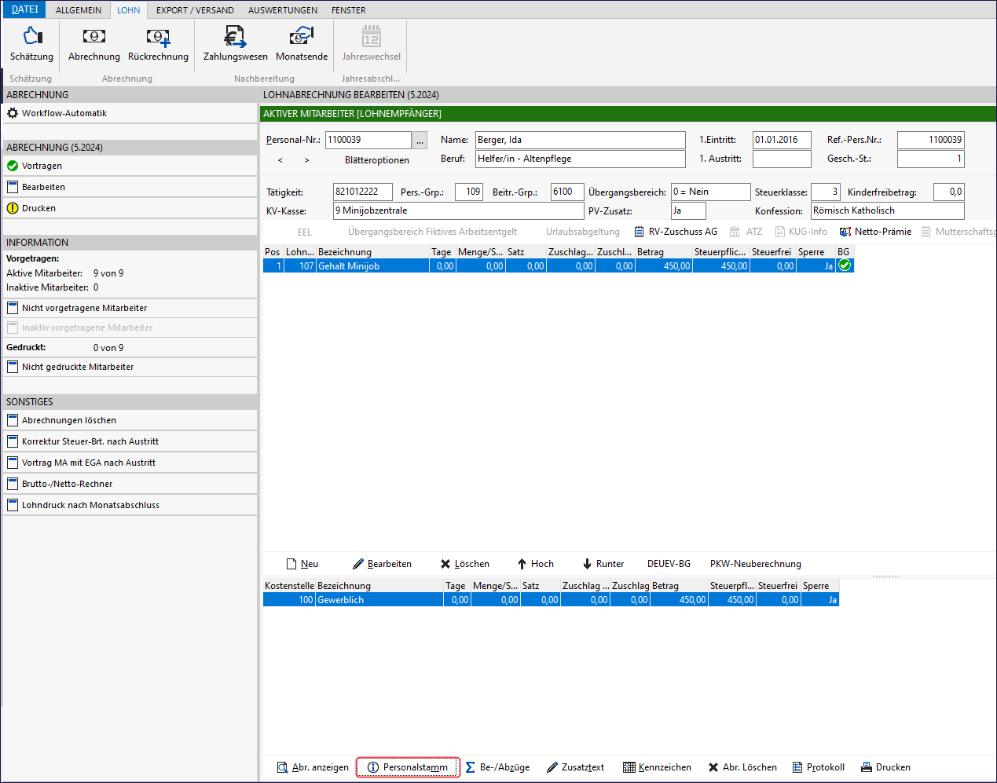Viewport: 997px width, 783px height.
Task: Show the payslip via Abr. anzeigen
Action: tap(313, 767)
